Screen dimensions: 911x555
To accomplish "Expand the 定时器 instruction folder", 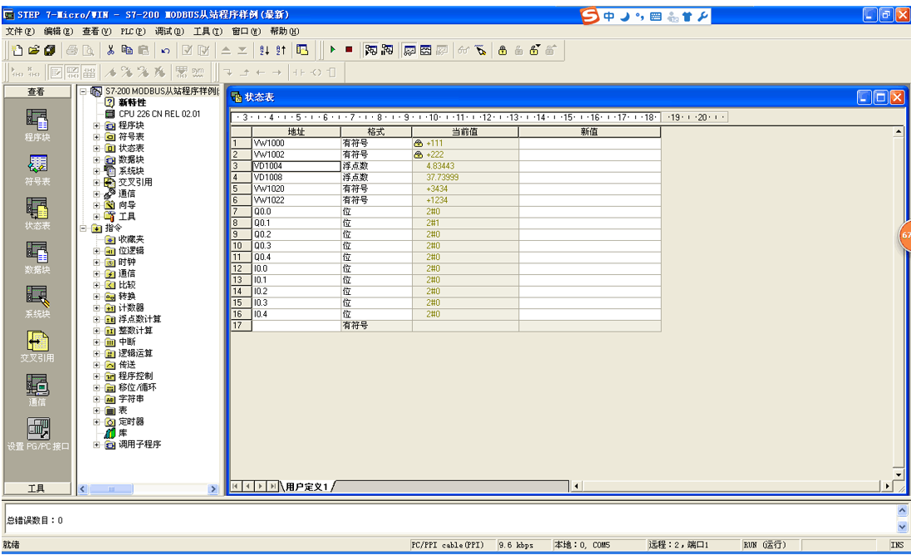I will (x=97, y=422).
